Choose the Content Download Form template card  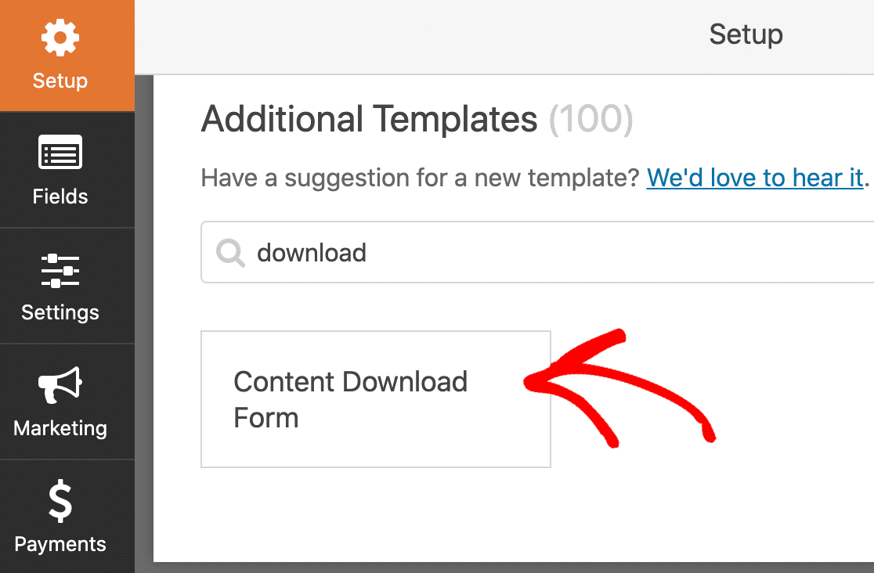tap(376, 399)
